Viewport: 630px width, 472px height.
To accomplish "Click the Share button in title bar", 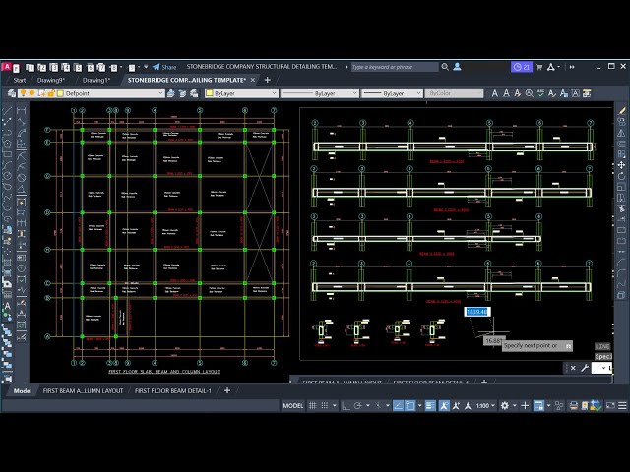I will pyautogui.click(x=164, y=67).
